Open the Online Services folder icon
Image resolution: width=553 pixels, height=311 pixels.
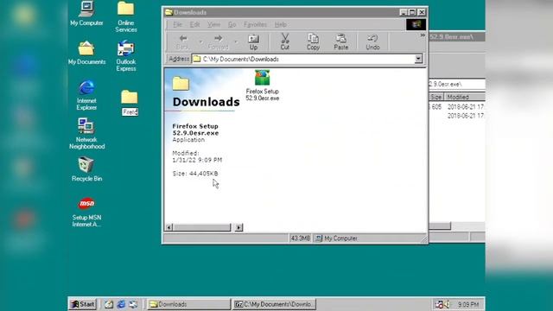126,16
